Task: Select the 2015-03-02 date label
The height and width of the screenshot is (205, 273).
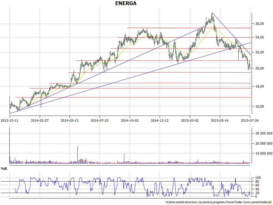Action: 190,120
